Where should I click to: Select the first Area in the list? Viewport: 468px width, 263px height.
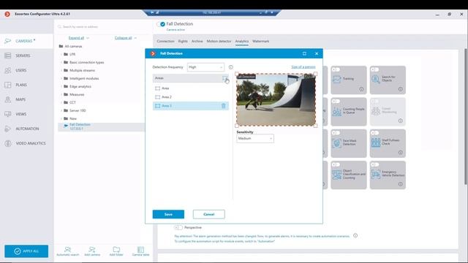191,88
